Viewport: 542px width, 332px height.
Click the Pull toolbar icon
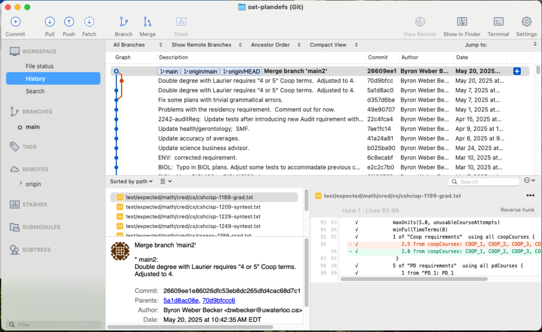50,22
